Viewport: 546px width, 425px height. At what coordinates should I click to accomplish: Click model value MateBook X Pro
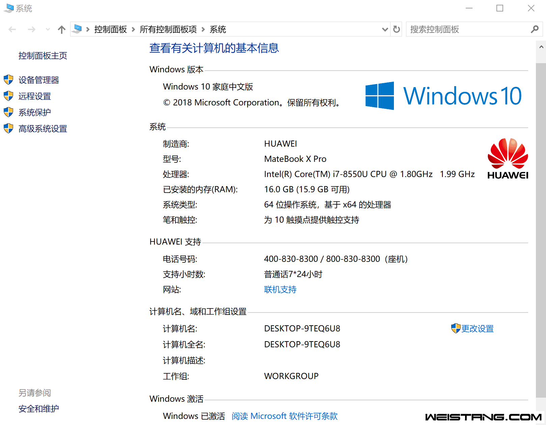295,159
